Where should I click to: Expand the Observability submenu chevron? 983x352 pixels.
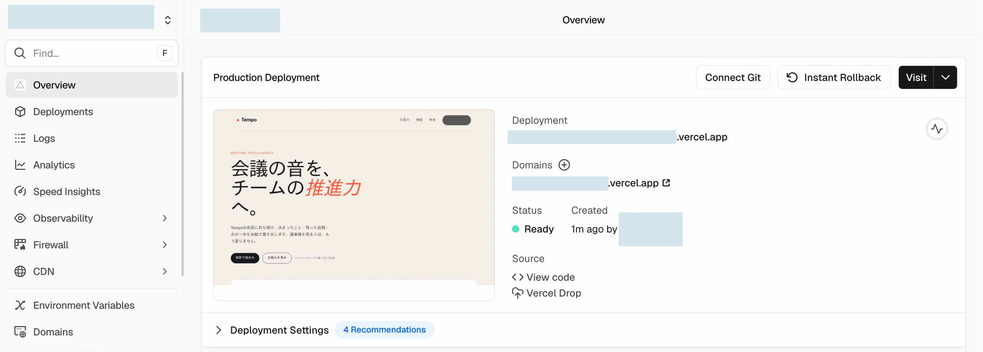[165, 218]
